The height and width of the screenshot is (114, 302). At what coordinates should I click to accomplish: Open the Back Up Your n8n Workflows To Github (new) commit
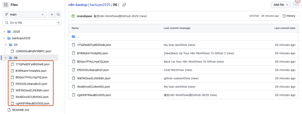pos(194,61)
